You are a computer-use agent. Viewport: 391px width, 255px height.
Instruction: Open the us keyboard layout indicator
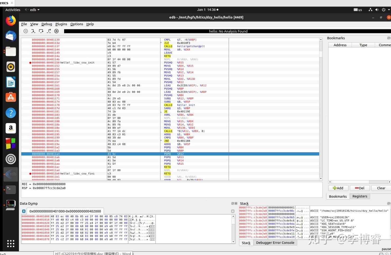(358, 10)
